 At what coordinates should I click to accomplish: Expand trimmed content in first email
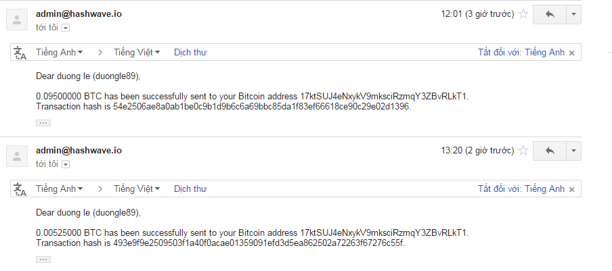pos(43,122)
